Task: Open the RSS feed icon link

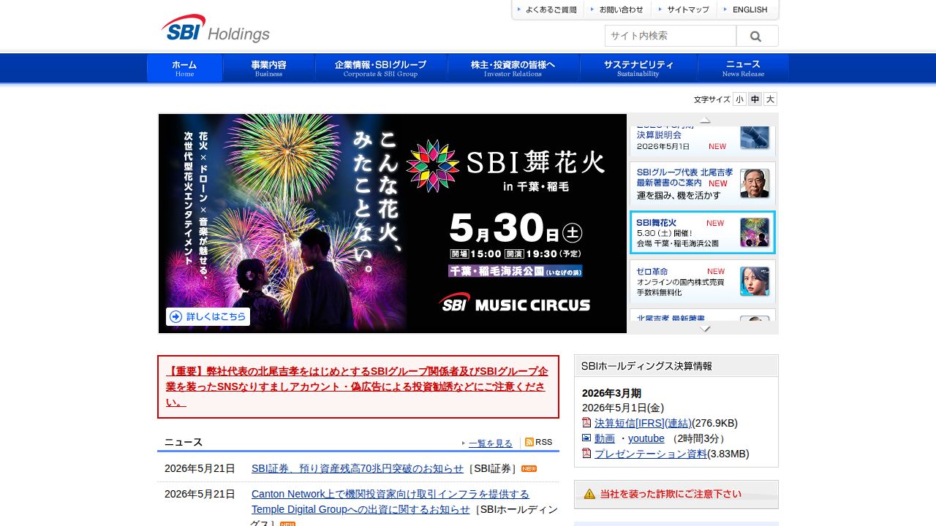Action: [529, 442]
